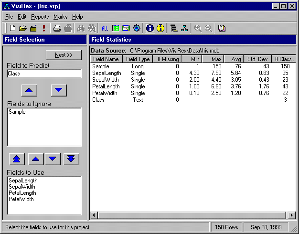Click the horizontal scrollbar right arrow

(x=292, y=215)
